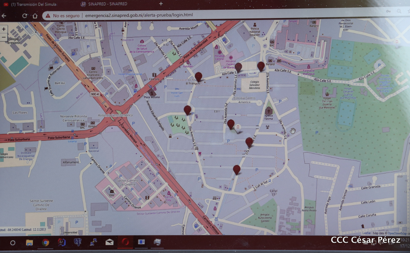The height and width of the screenshot is (253, 410).
Task: Click the Plaza Vistana label
Action: pos(152,97)
